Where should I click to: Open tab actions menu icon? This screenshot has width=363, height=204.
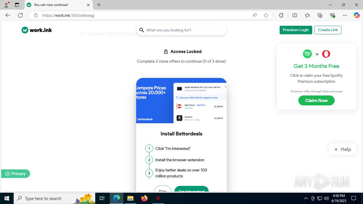[17, 5]
